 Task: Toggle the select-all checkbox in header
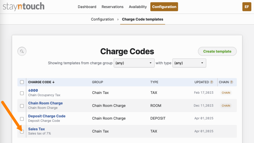22,82
